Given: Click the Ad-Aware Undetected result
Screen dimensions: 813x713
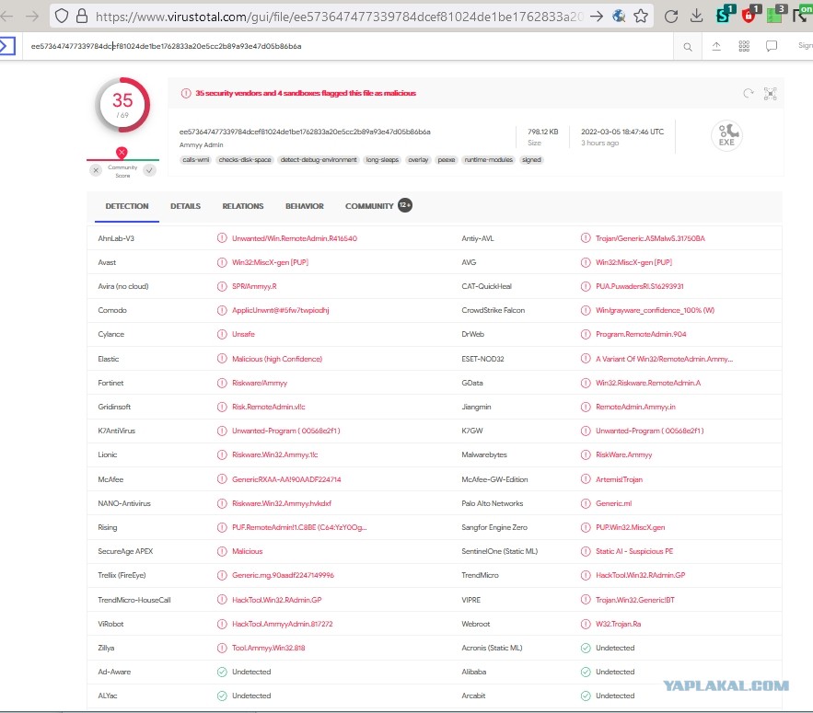Looking at the screenshot, I should [x=251, y=672].
